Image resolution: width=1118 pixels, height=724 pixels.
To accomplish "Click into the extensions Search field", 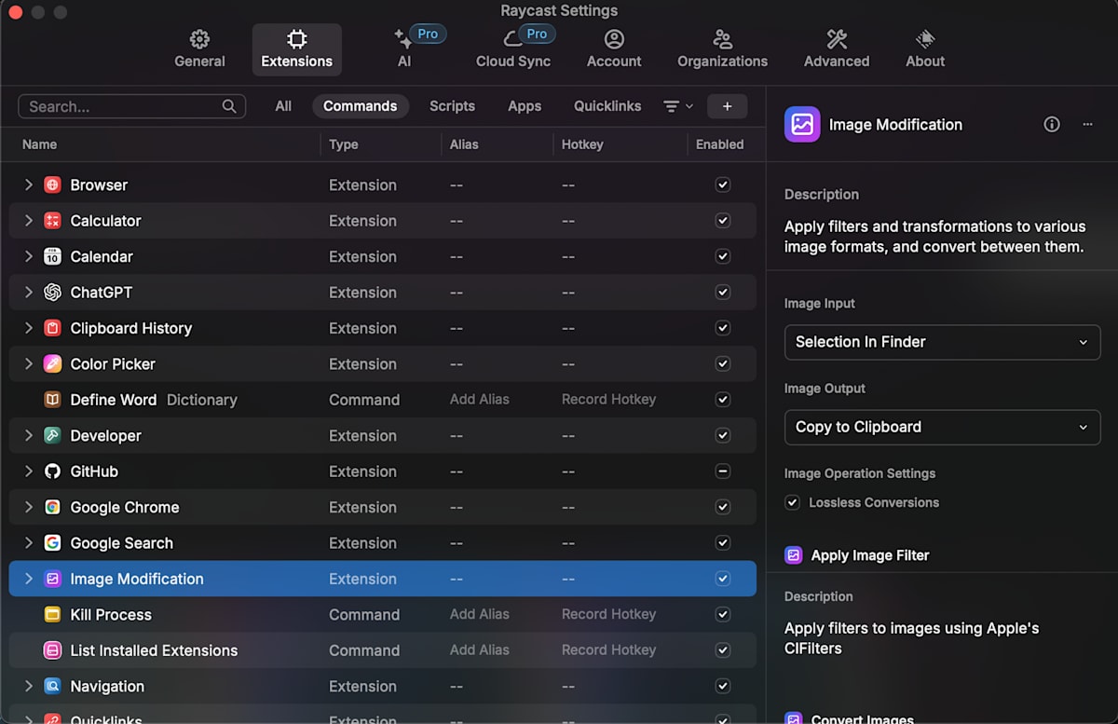I will [x=131, y=106].
